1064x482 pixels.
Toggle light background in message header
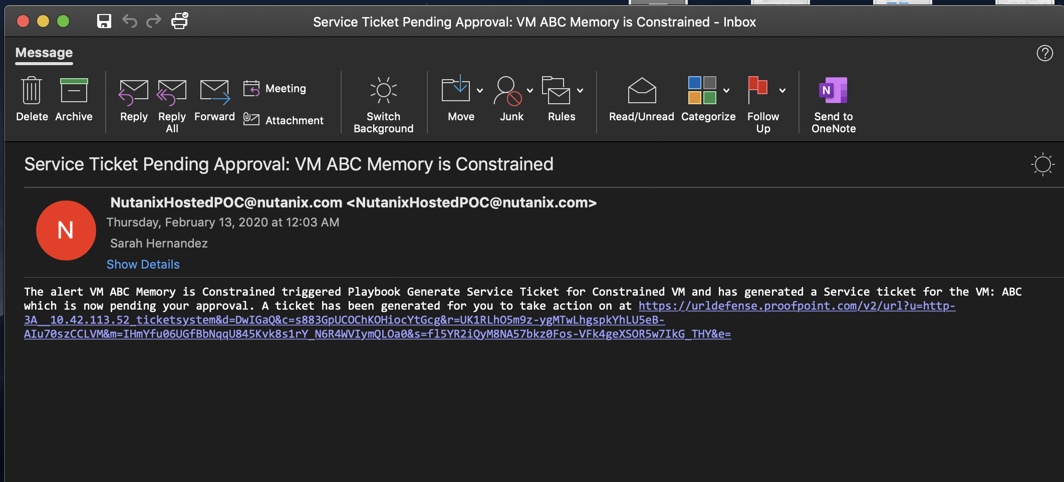click(x=1043, y=164)
